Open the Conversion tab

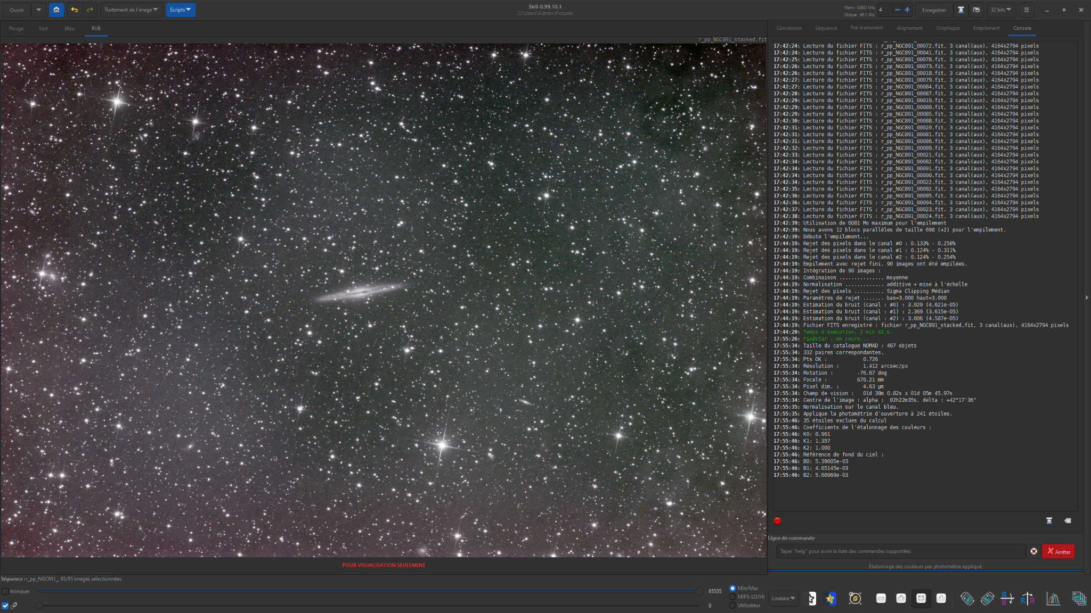pos(789,28)
